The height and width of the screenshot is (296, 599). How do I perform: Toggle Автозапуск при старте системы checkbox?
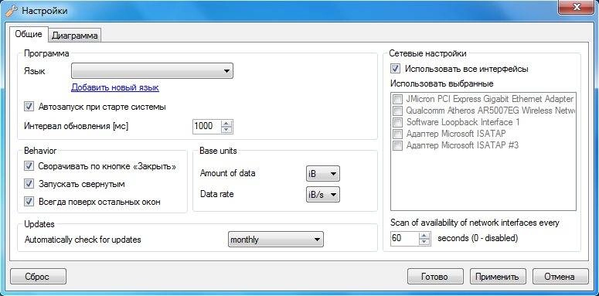click(x=29, y=107)
